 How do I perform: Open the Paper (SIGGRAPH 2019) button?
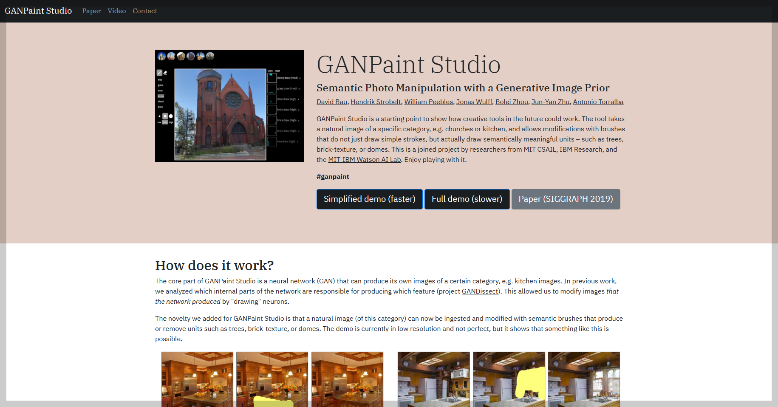tap(566, 199)
